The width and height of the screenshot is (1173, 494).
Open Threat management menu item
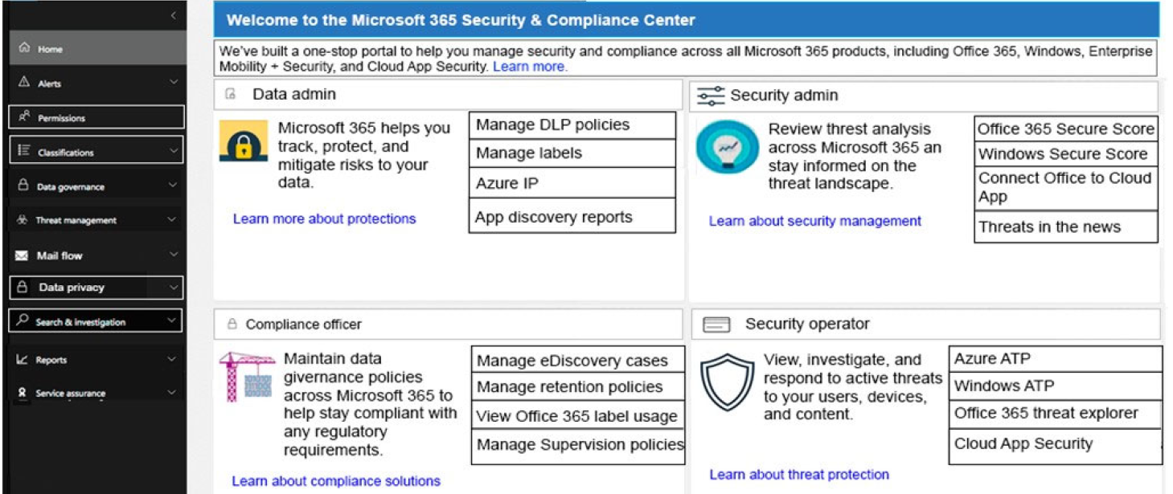click(96, 219)
